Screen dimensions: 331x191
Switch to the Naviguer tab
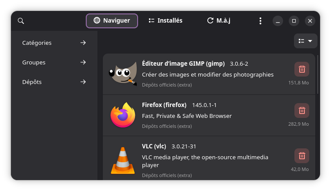[112, 21]
